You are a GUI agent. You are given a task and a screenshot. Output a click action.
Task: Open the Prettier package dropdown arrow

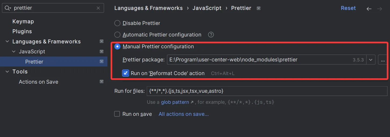371,60
